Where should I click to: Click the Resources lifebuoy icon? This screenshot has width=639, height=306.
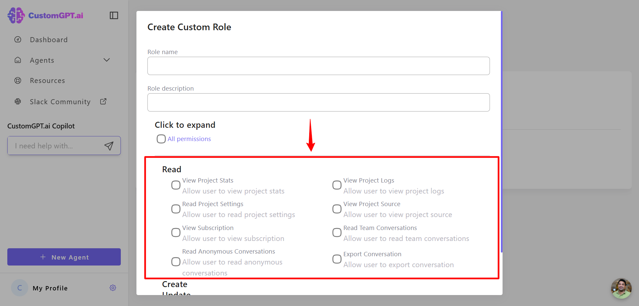18,80
